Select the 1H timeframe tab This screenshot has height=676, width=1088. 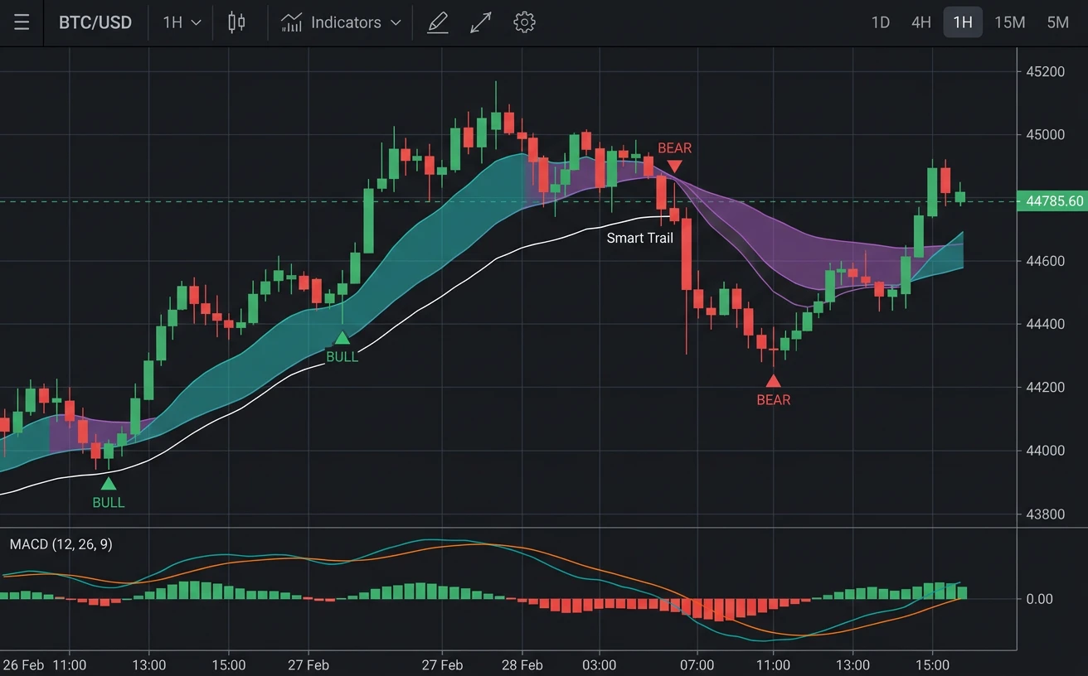[963, 22]
